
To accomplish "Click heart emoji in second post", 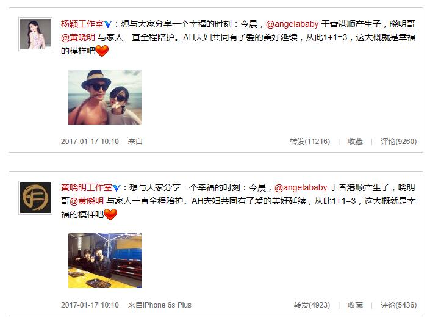I will point(110,214).
